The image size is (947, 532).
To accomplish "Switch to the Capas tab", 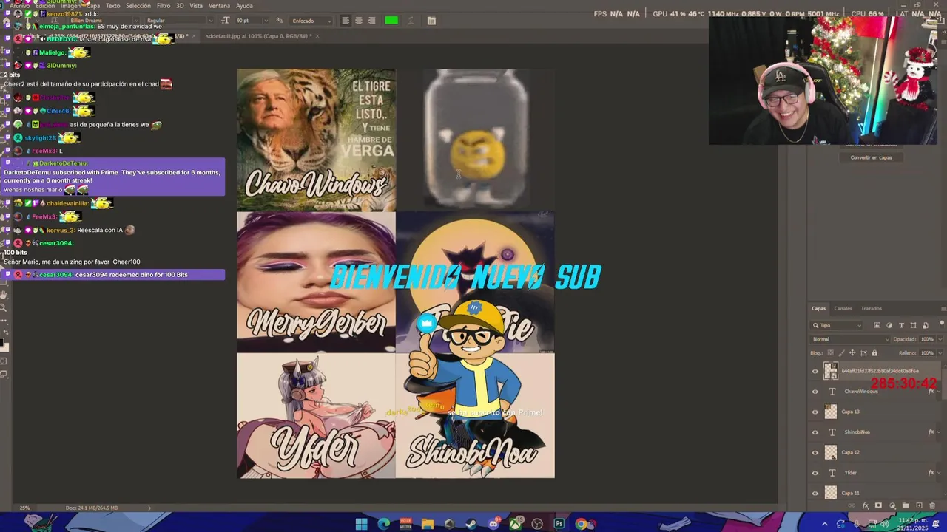I will [818, 308].
